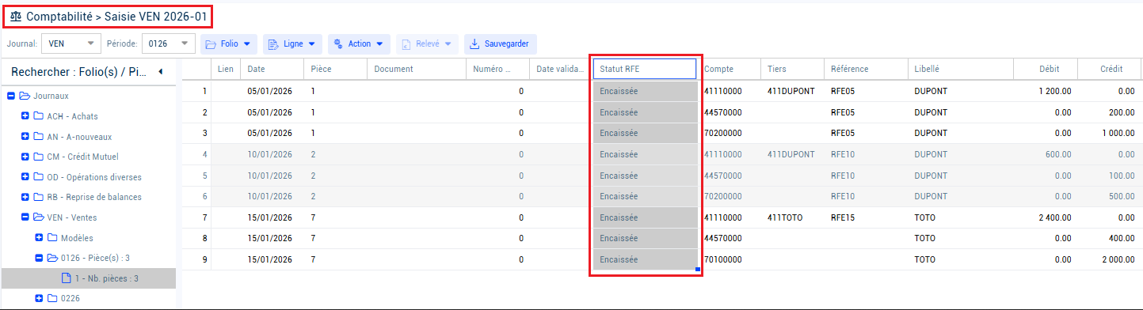Click account 70100000 cell
The width and height of the screenshot is (1143, 310).
click(x=730, y=259)
